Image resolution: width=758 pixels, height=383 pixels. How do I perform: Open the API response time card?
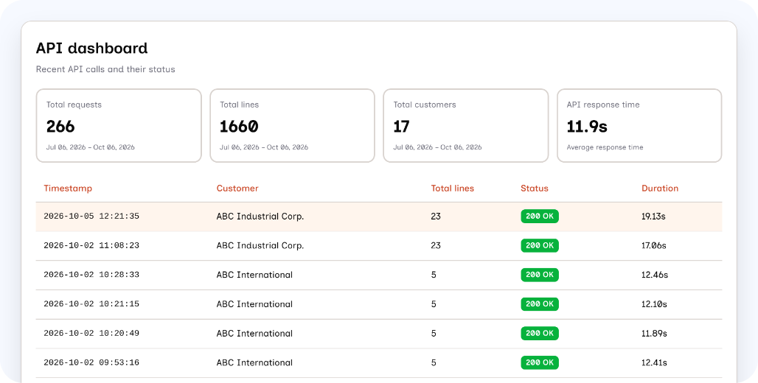point(639,125)
